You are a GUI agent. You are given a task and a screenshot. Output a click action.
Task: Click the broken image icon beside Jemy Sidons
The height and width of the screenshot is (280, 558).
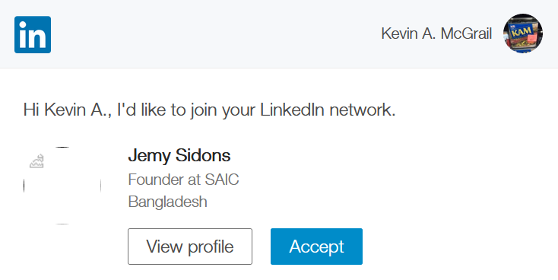[36, 161]
